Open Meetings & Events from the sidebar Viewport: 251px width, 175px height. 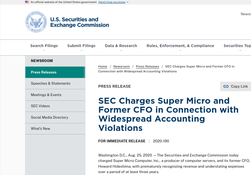tap(46, 95)
